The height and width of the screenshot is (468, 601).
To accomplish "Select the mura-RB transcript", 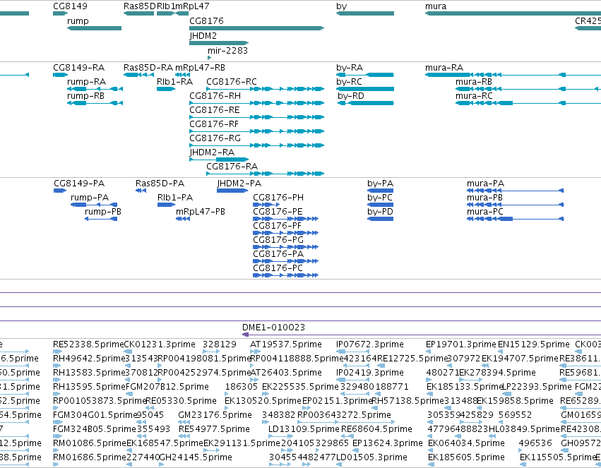I will pyautogui.click(x=528, y=89).
